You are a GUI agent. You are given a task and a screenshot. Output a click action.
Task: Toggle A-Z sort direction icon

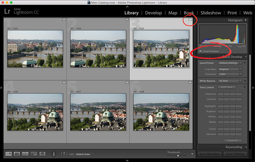[64, 154]
